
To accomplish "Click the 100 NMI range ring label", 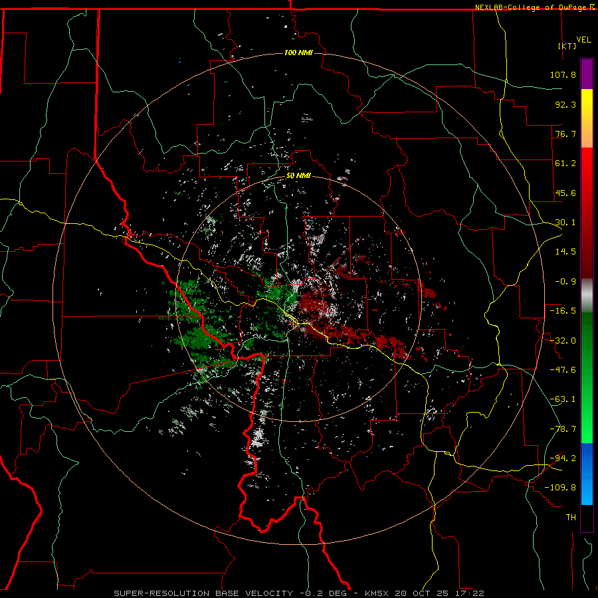I will (x=298, y=52).
